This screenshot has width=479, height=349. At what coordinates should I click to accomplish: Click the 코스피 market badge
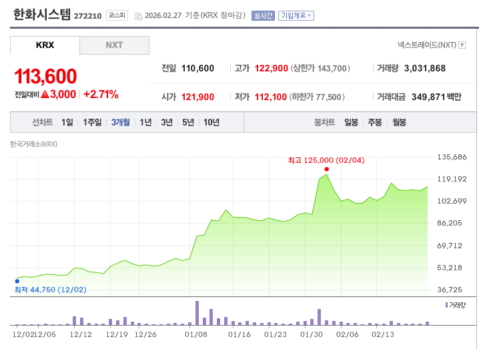117,15
